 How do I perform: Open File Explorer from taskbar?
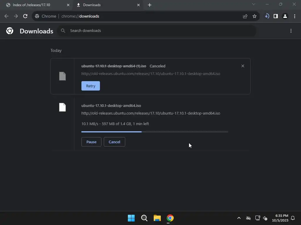[x=157, y=218]
